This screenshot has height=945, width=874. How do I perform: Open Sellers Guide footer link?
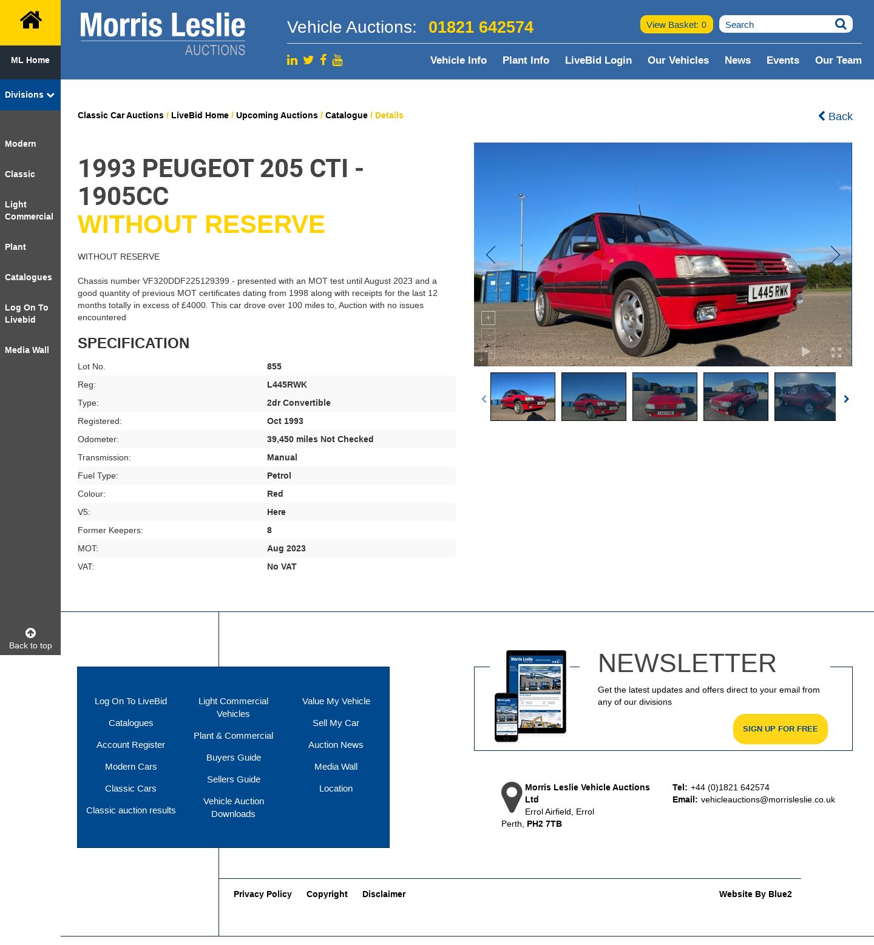coord(234,779)
